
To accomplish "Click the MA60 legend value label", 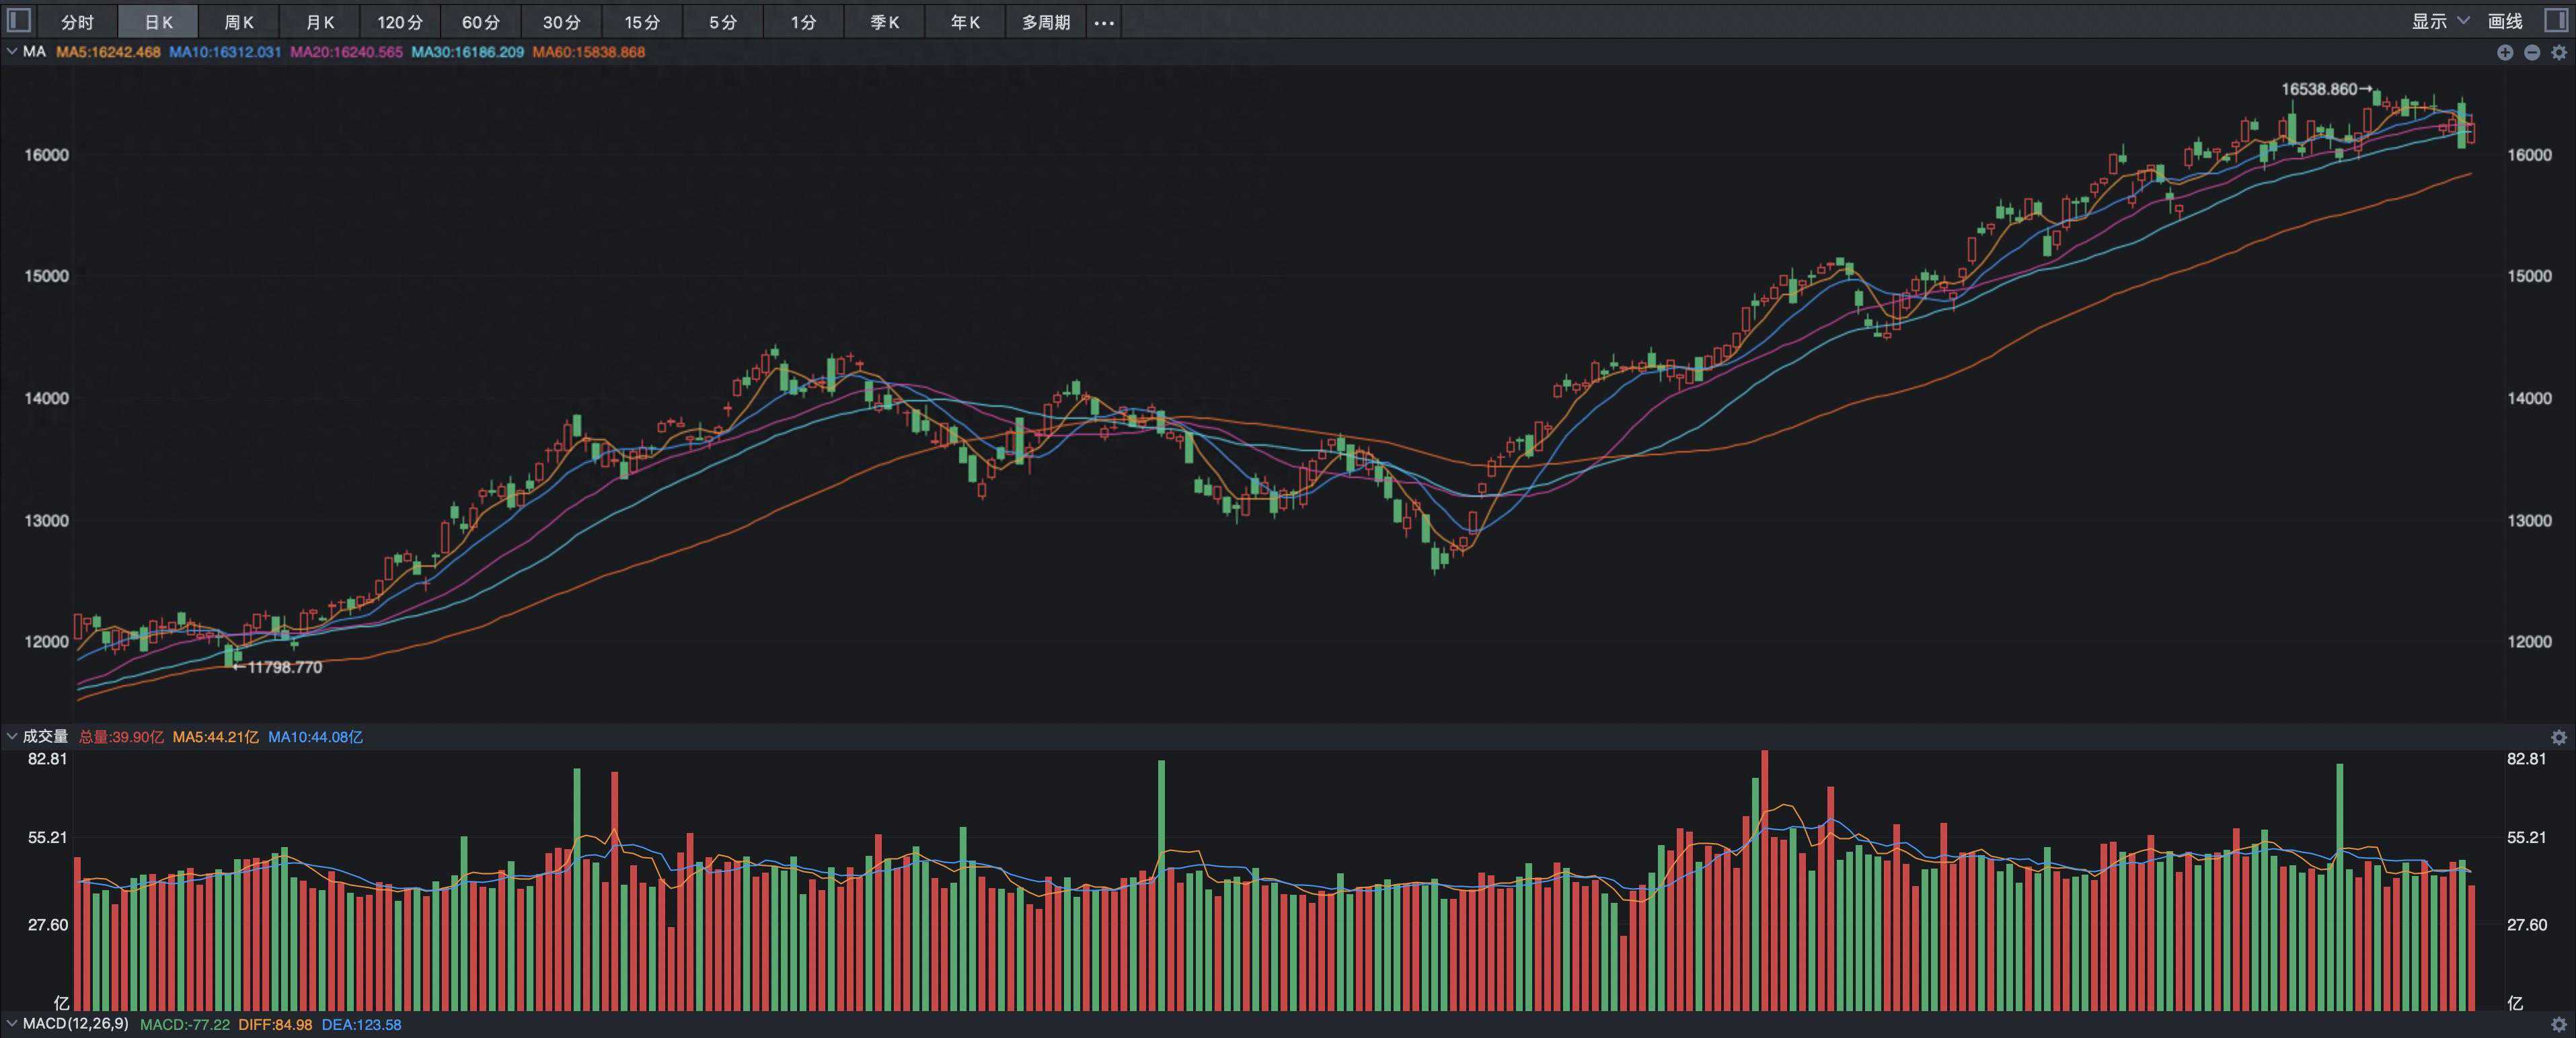I will [588, 52].
